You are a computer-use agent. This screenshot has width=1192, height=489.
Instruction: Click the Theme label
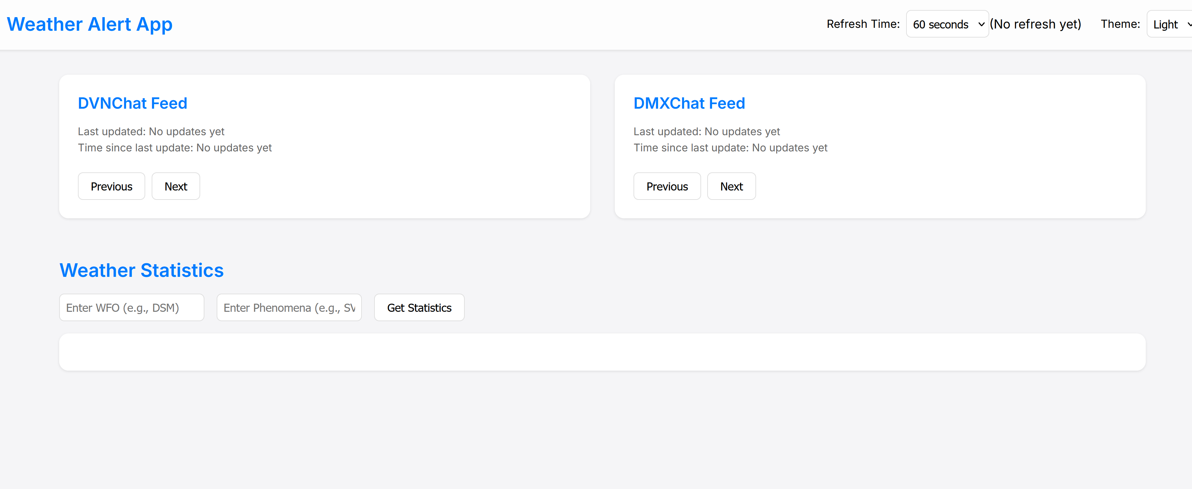coord(1120,24)
